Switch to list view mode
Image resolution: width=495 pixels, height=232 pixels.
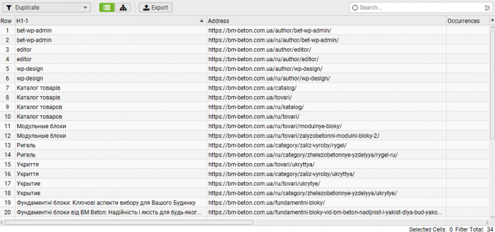[107, 8]
